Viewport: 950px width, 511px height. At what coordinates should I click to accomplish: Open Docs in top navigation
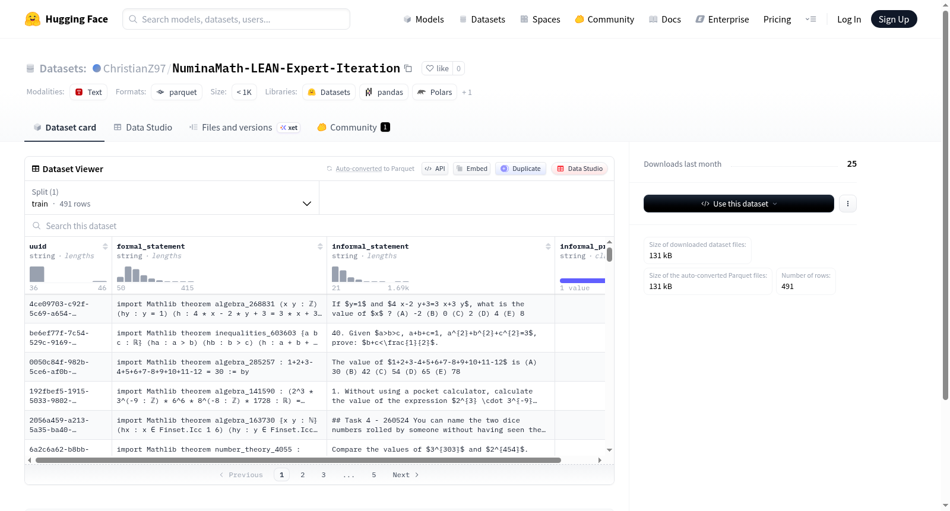tap(665, 19)
